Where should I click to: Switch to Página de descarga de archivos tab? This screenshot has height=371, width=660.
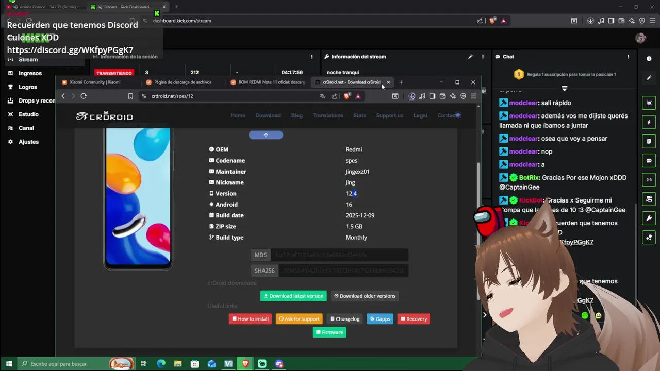click(183, 82)
